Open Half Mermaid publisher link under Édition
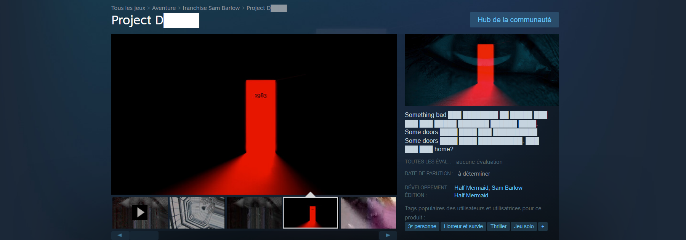The height and width of the screenshot is (240, 686). click(x=471, y=195)
